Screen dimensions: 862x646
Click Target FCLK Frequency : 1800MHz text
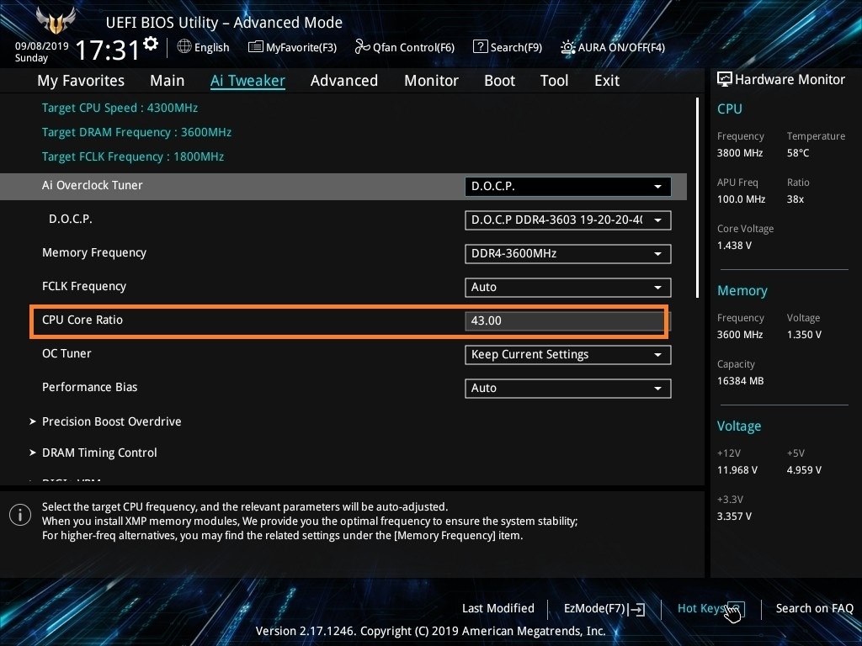[133, 156]
